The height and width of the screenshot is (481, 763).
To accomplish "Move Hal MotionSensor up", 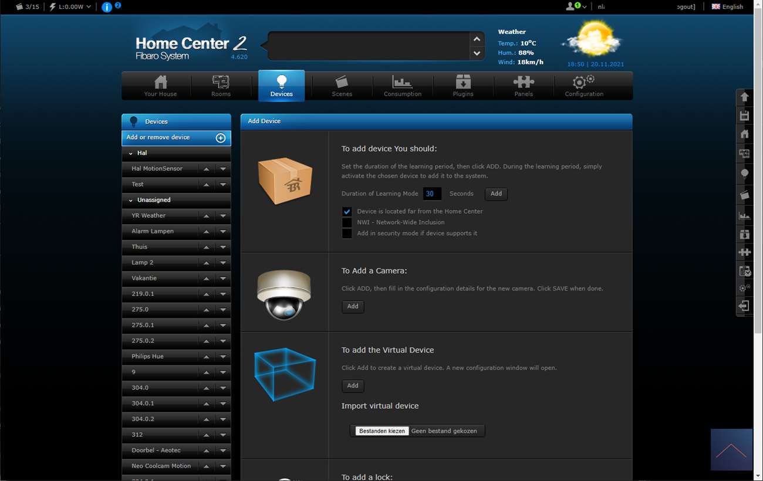I will (206, 169).
